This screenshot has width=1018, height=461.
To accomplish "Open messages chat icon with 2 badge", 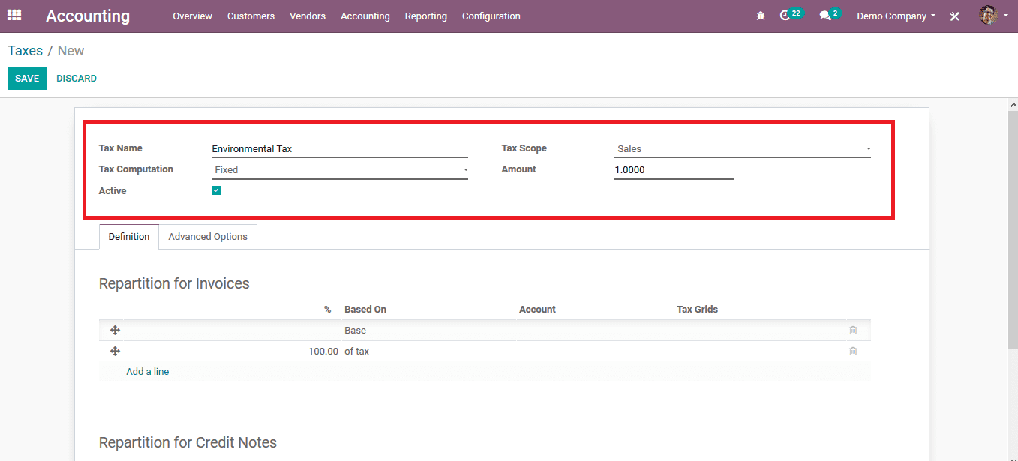I will [x=830, y=15].
